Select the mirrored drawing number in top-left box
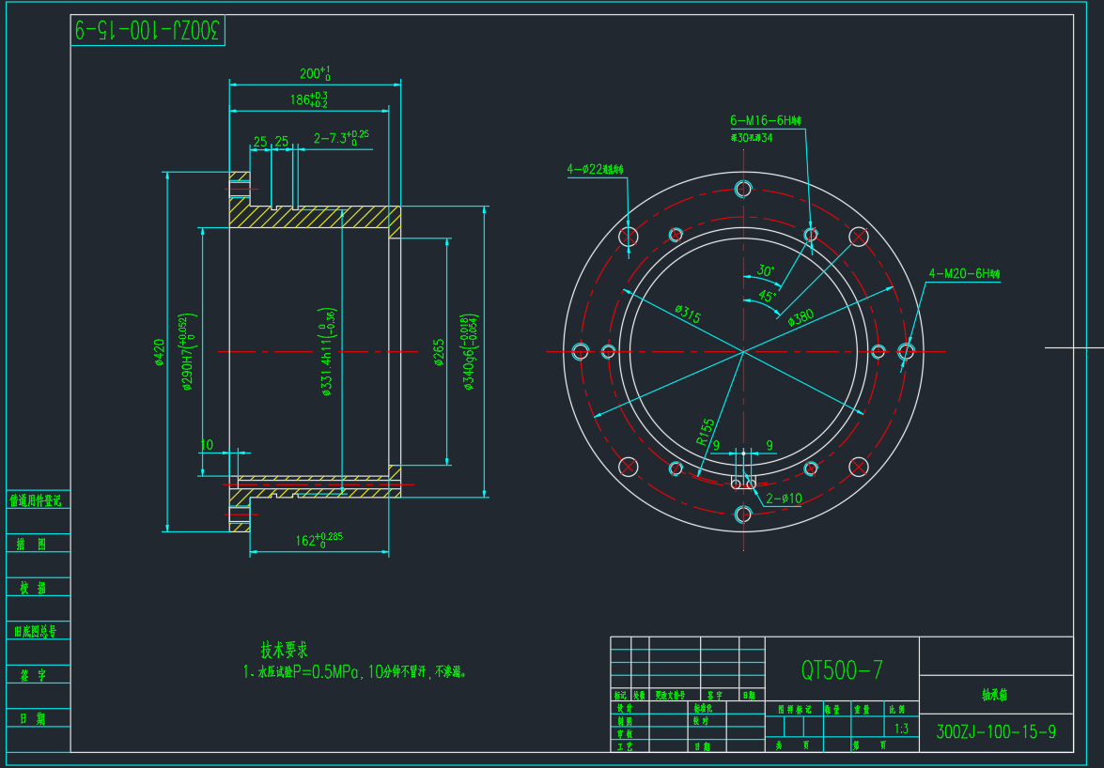Viewport: 1104px width, 768px height. click(148, 31)
